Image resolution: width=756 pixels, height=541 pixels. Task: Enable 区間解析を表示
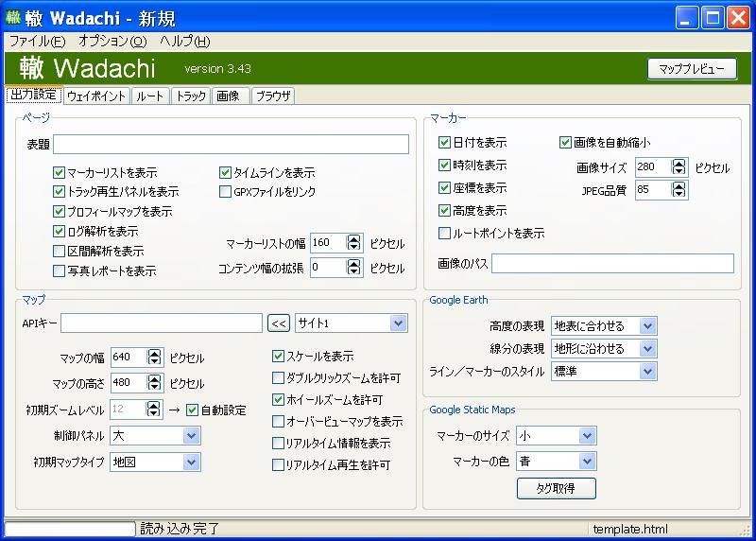pos(59,251)
